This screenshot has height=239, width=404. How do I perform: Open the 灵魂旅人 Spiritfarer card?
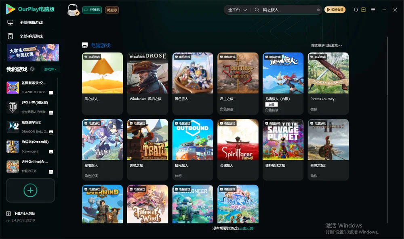(238, 150)
